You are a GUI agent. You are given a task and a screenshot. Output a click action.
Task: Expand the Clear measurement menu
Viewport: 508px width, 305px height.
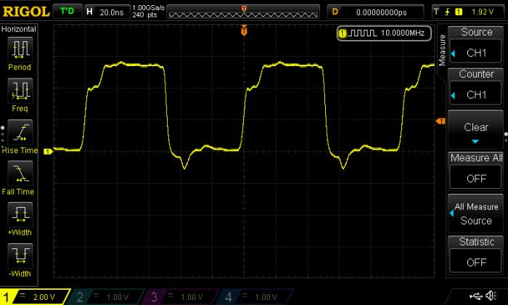(x=475, y=129)
